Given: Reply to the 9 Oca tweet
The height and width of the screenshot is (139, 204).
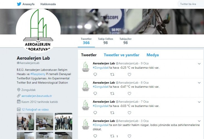Looking at the screenshot, I should 95,75.
